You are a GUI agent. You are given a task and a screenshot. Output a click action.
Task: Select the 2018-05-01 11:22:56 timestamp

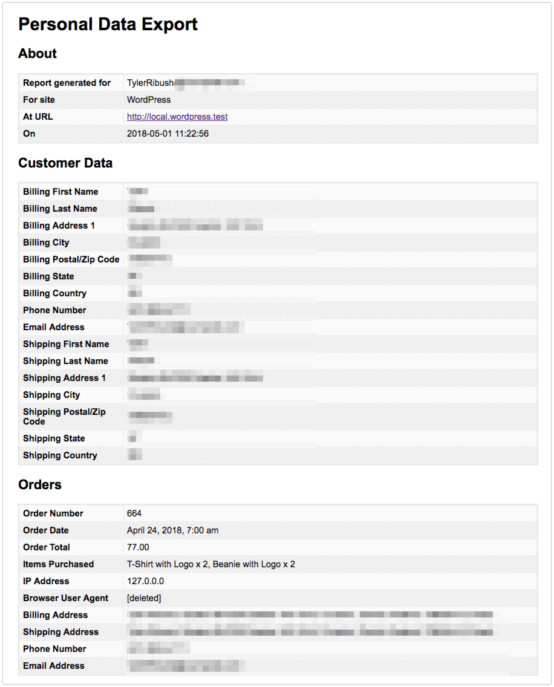(168, 134)
